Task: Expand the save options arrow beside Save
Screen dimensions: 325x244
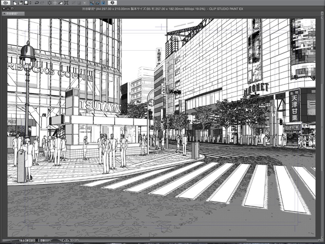Action: point(30,3)
